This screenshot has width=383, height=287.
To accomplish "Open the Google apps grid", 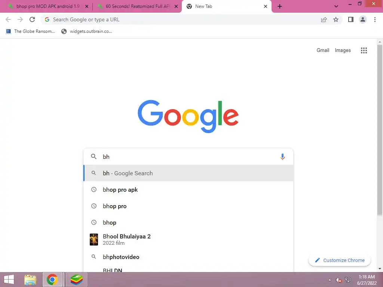I will point(364,50).
